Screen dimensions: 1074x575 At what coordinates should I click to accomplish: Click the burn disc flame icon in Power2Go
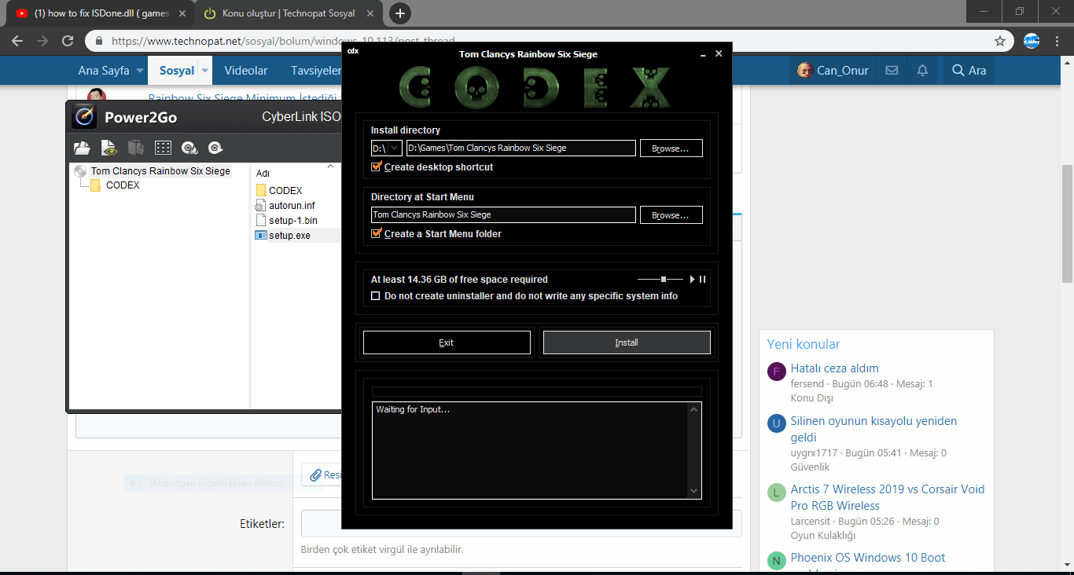189,148
